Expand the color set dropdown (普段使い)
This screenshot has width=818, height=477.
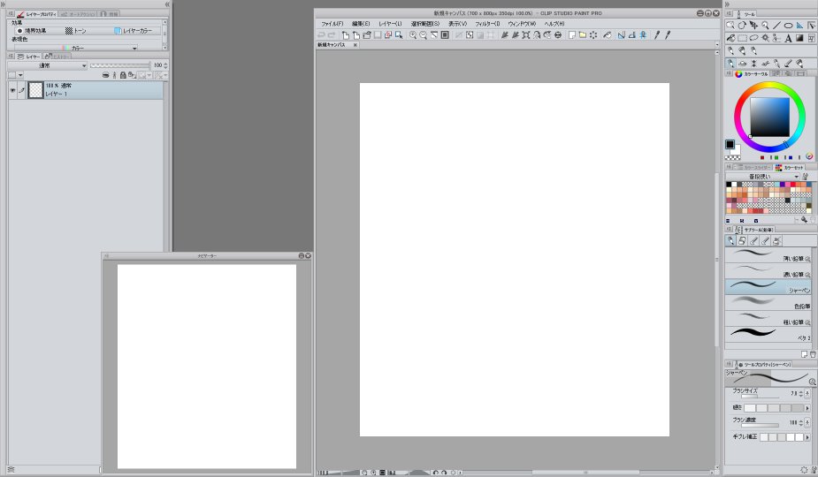point(761,177)
